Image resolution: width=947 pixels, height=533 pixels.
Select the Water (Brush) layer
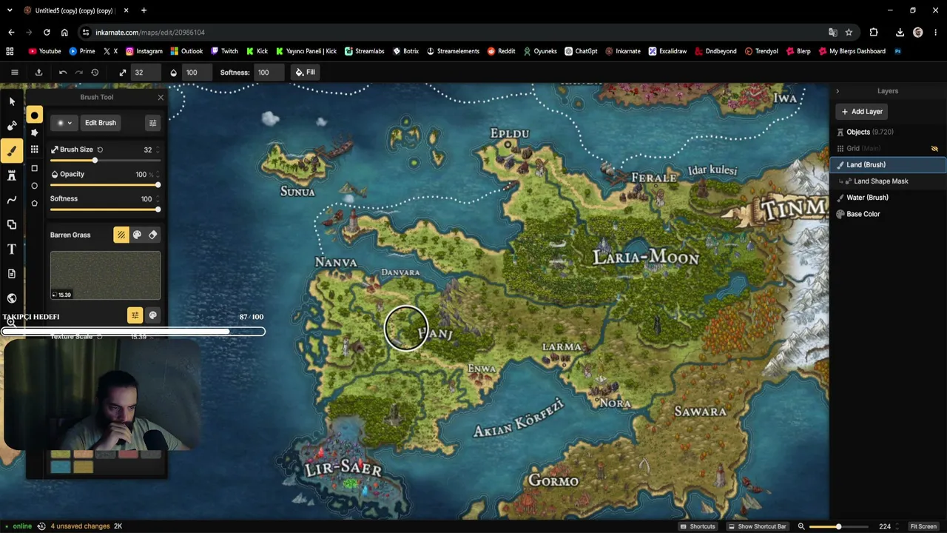point(887,198)
